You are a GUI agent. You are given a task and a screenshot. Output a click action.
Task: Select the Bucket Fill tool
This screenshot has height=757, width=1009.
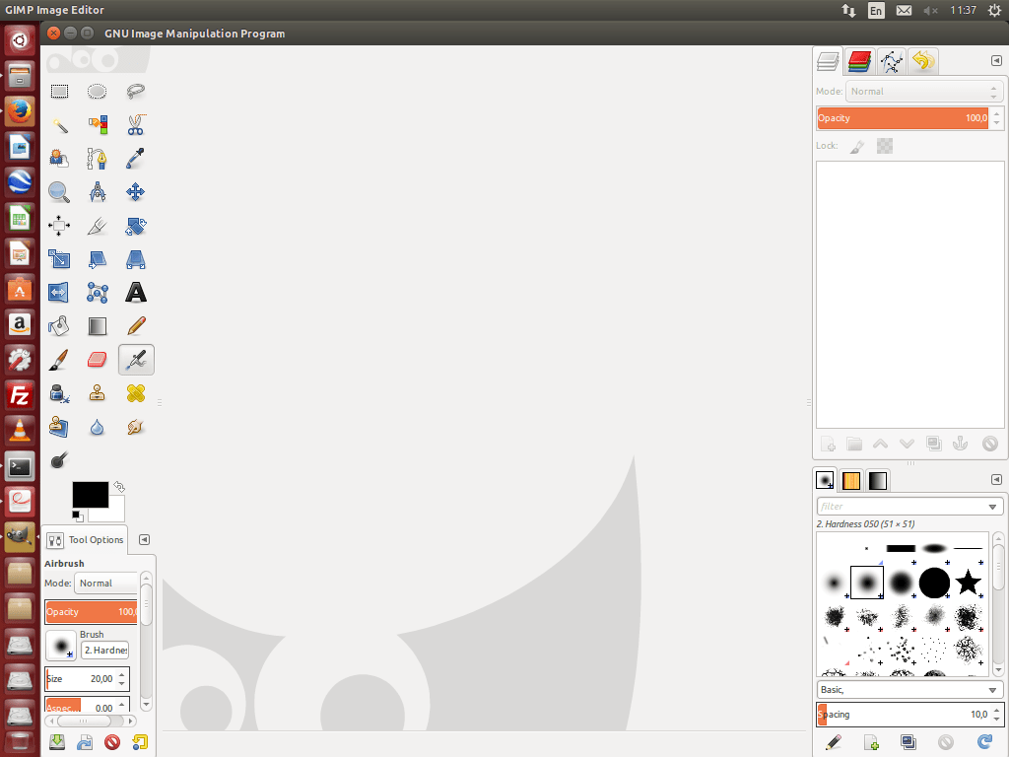[x=59, y=325]
